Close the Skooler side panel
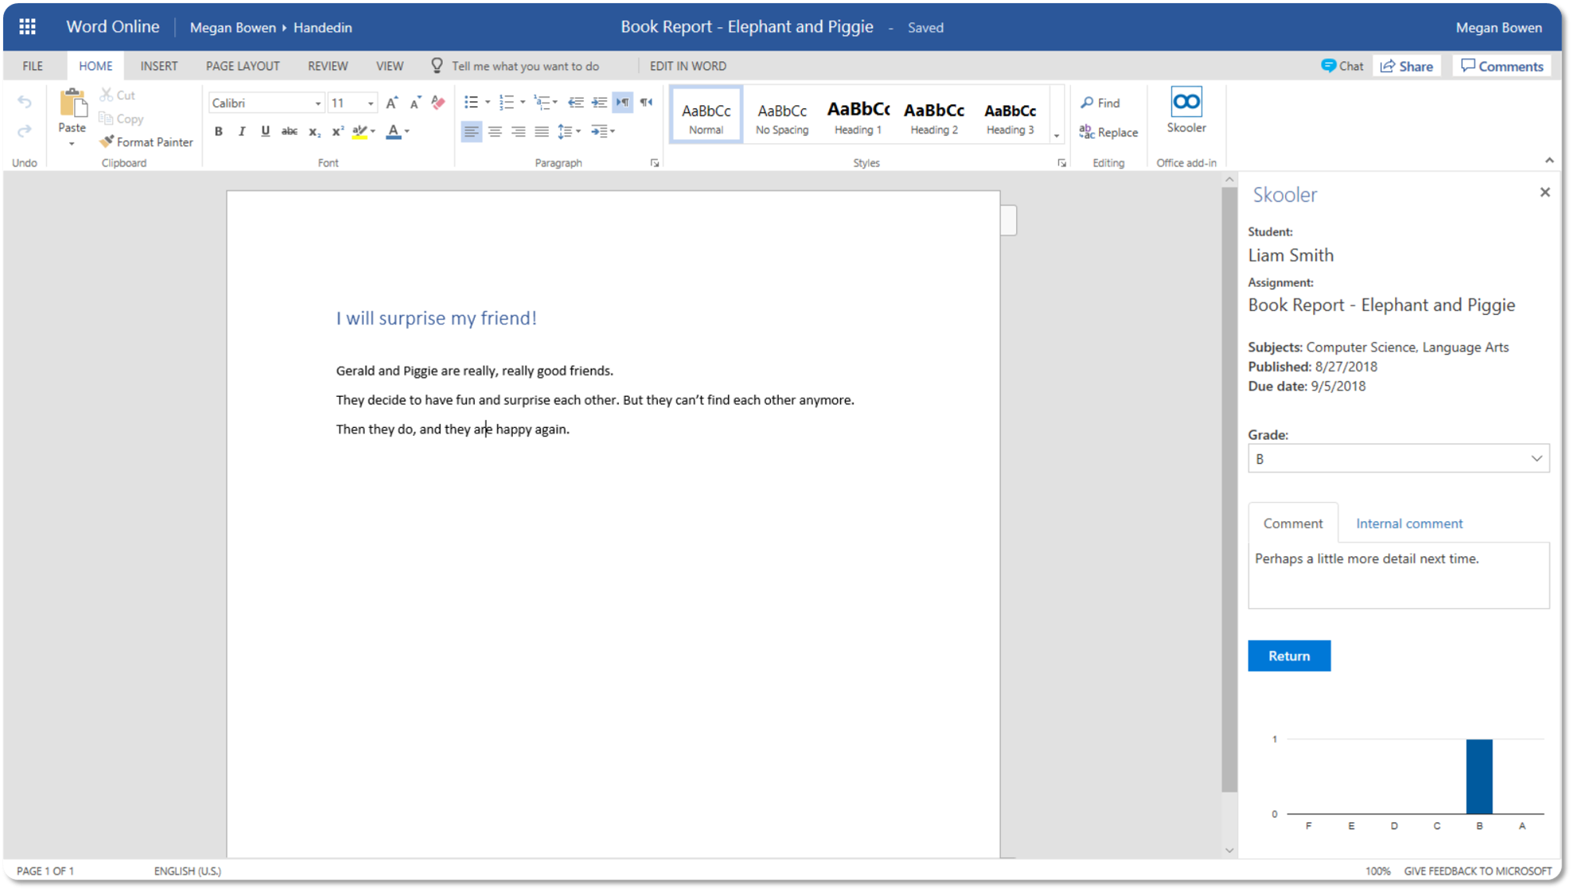The image size is (1572, 890). (1544, 192)
